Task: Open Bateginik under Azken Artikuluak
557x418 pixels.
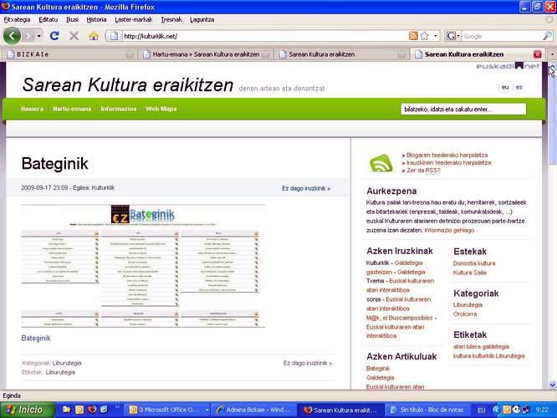Action: [378, 369]
